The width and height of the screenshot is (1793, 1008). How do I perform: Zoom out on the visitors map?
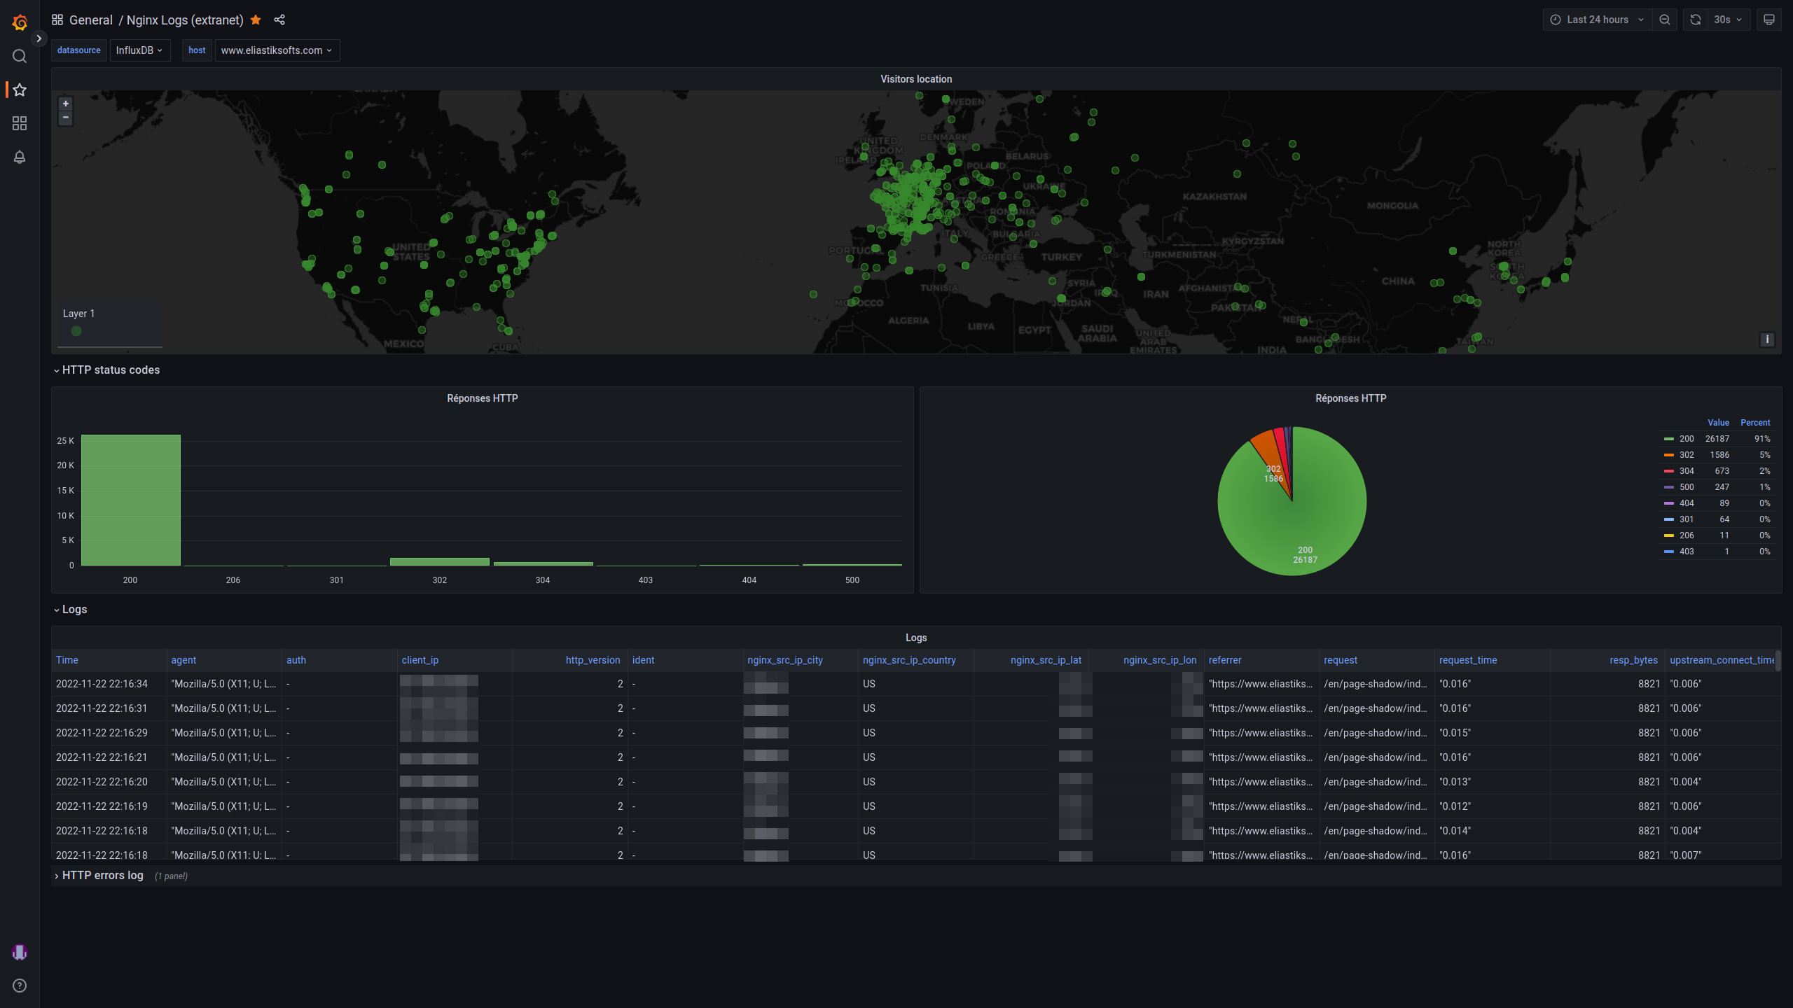[x=66, y=118]
